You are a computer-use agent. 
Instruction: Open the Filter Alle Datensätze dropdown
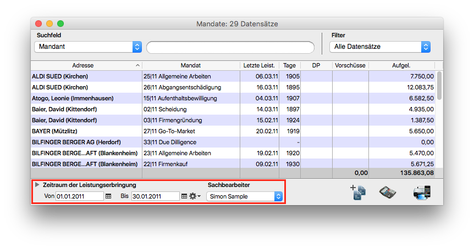point(380,47)
